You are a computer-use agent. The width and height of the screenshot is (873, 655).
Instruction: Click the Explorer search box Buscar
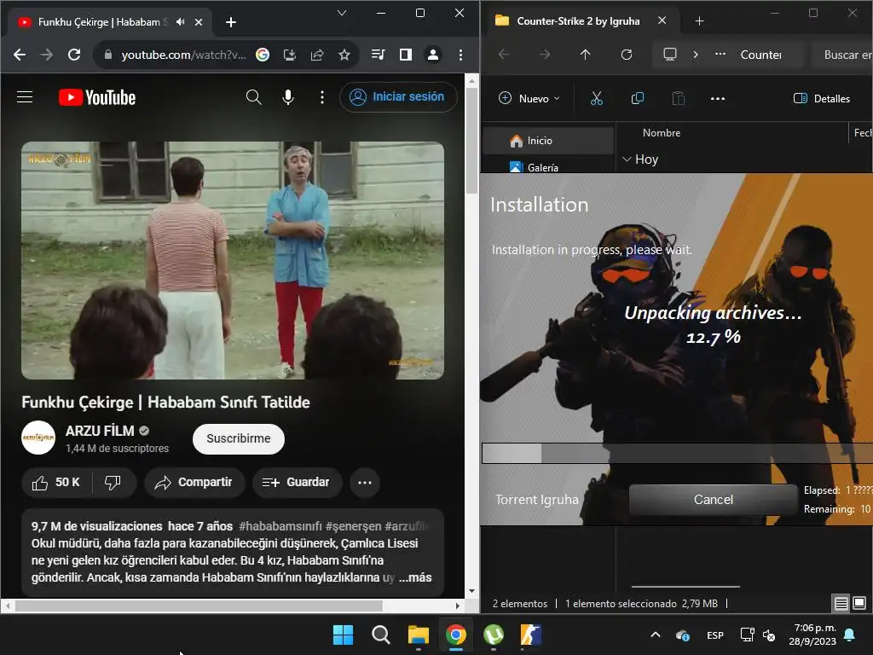click(x=842, y=55)
